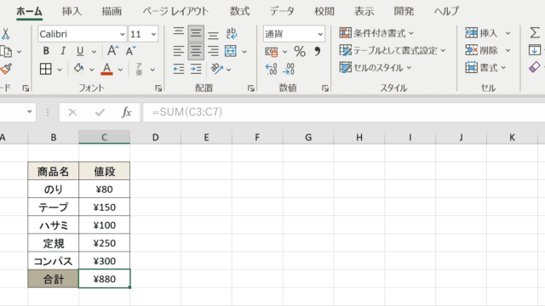Open Font settings dialog launcher

coord(158,88)
